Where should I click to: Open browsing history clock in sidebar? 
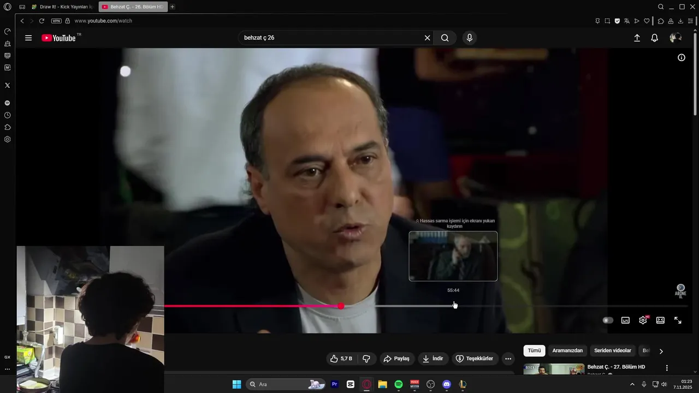(8, 115)
